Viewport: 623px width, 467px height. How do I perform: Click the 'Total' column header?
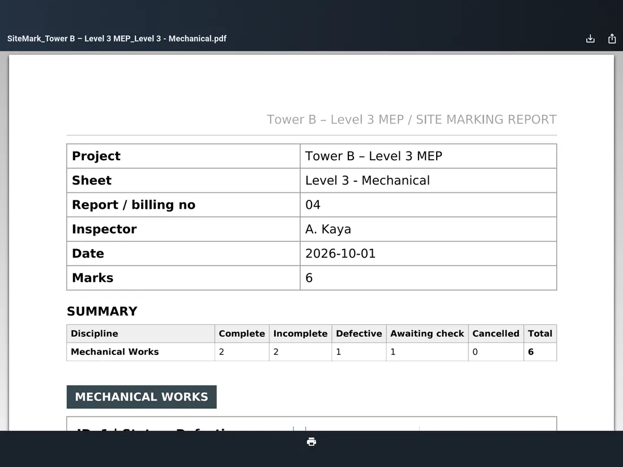point(540,333)
